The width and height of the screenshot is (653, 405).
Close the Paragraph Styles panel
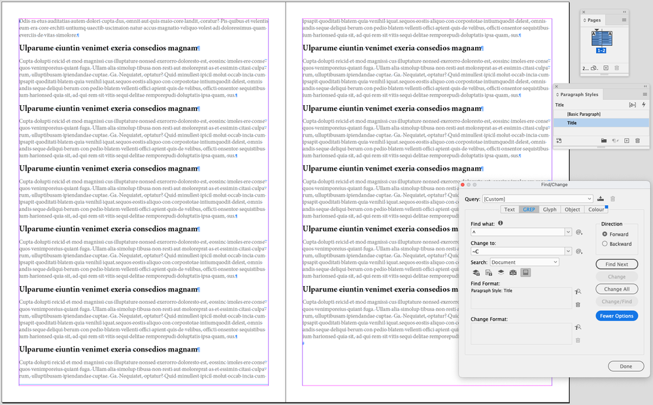[x=557, y=86]
